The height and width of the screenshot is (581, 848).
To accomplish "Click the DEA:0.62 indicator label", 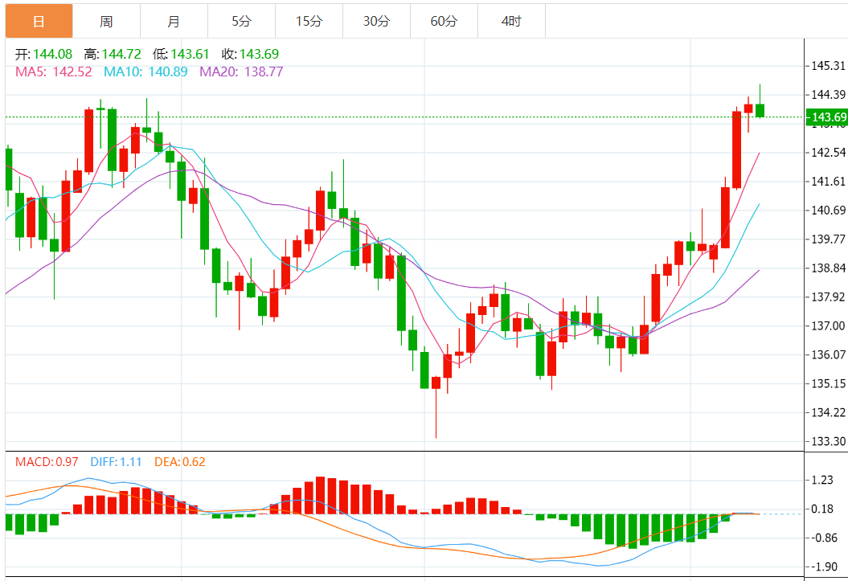I will point(179,462).
